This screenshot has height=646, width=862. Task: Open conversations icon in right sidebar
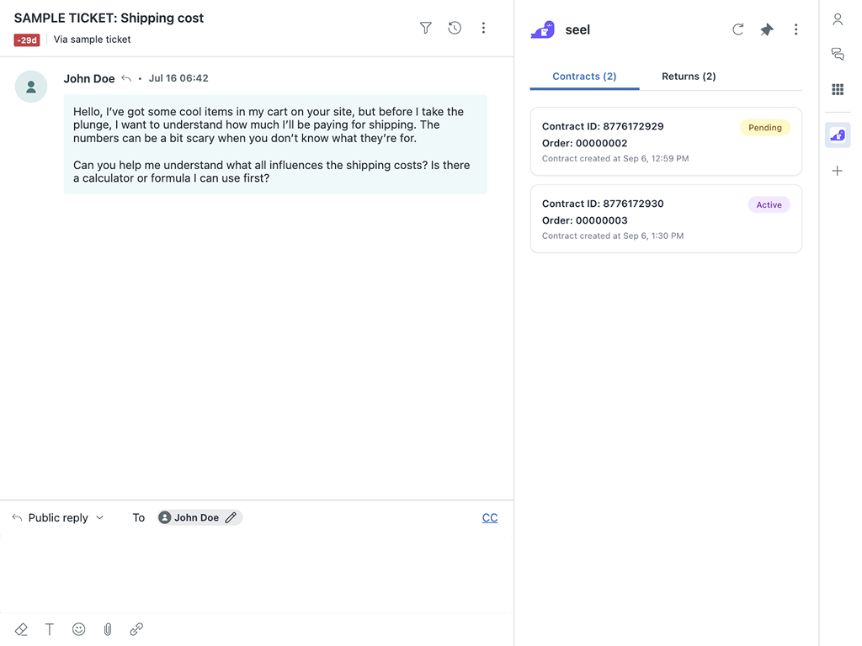click(838, 55)
